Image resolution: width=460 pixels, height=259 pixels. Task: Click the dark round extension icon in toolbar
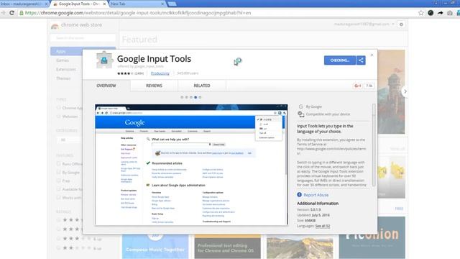(431, 13)
